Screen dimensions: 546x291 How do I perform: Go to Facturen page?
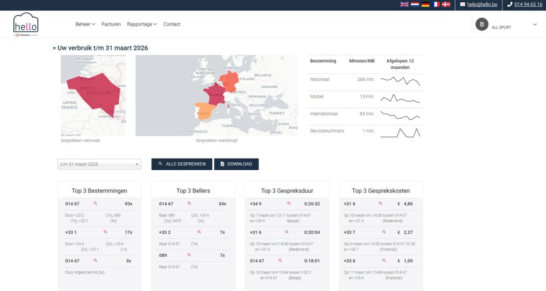click(111, 24)
